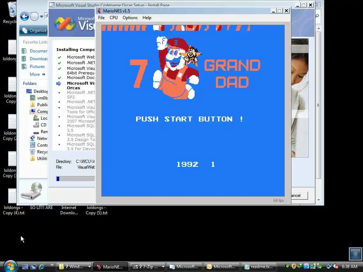Image resolution: width=363 pixels, height=272 pixels.
Task: Select Desktop in the Folders tree
Action: click(37, 91)
